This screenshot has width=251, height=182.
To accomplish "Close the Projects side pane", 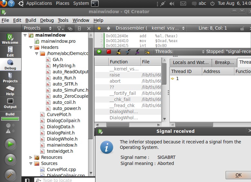I will (89, 29).
